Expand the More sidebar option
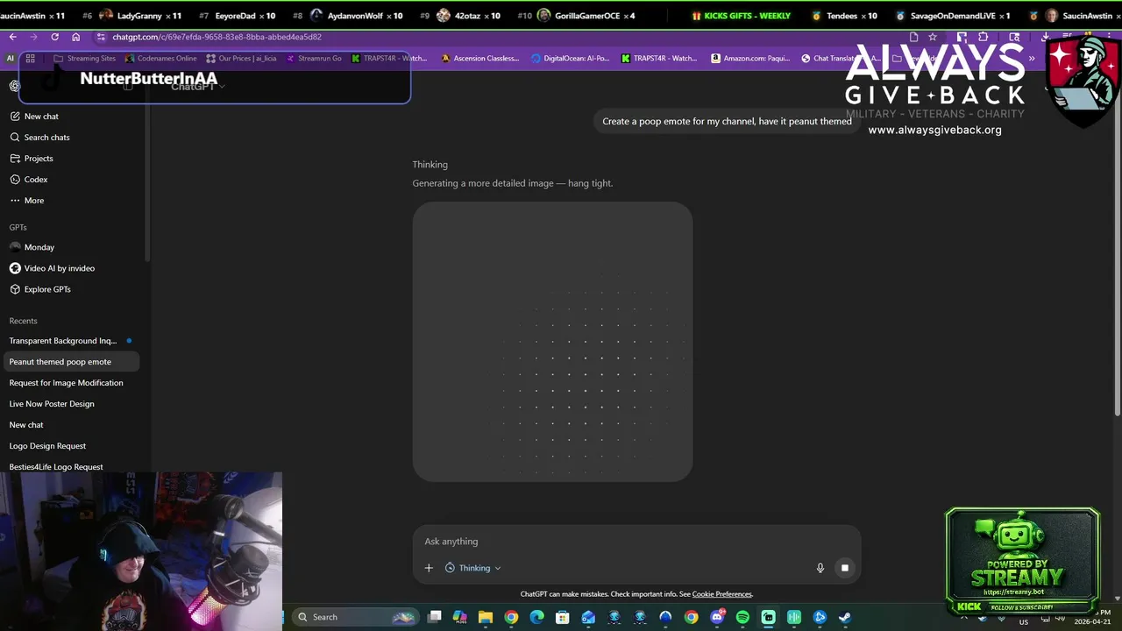This screenshot has height=631, width=1122. (x=27, y=201)
